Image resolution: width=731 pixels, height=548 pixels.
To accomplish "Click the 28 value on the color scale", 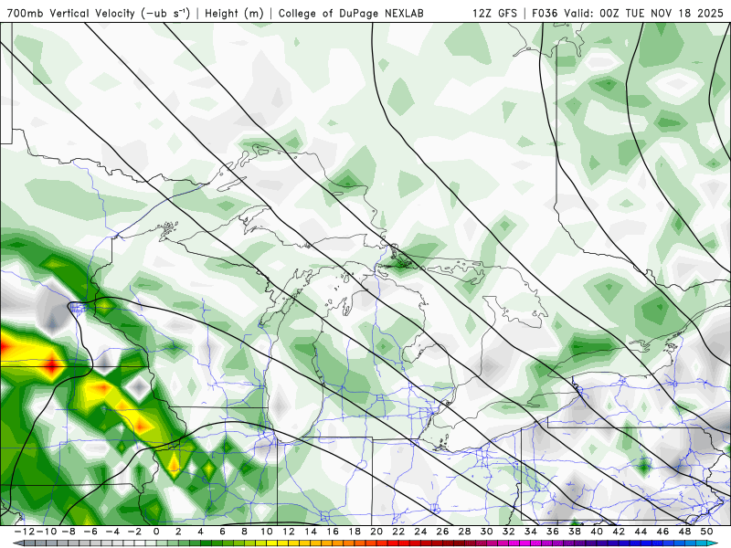I will (464, 532).
